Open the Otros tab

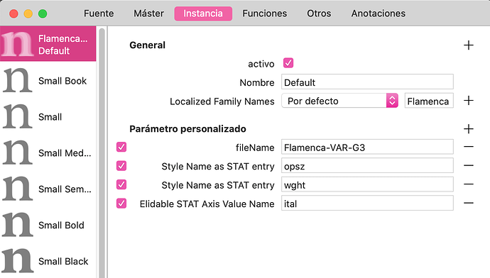[x=319, y=13]
